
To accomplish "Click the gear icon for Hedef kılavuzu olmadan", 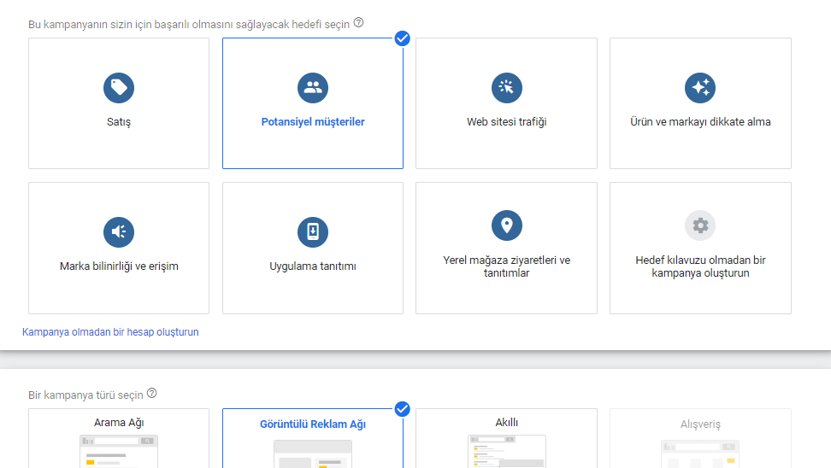I will 700,225.
